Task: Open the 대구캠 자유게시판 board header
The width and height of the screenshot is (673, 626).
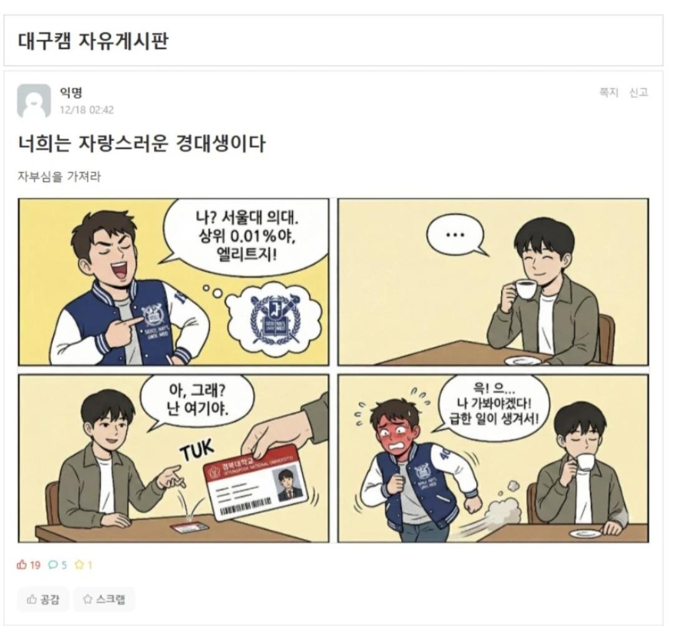Action: click(93, 41)
